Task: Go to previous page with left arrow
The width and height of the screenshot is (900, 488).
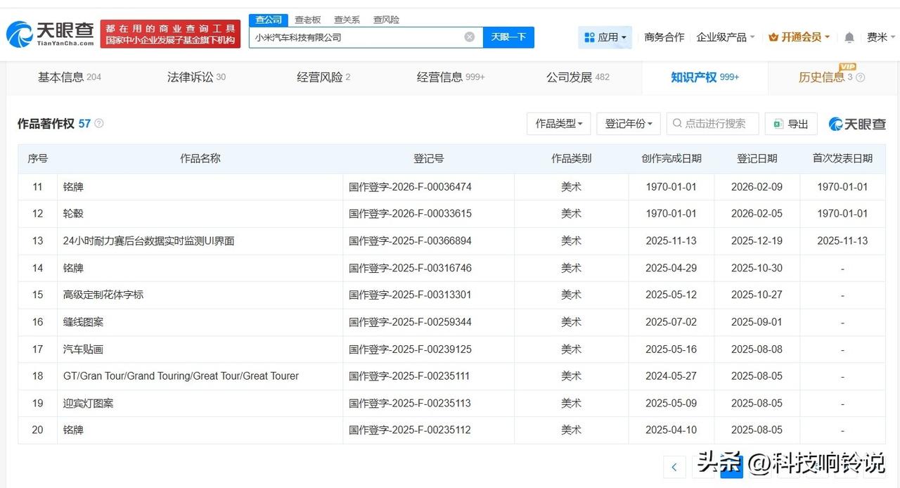Action: pyautogui.click(x=674, y=467)
